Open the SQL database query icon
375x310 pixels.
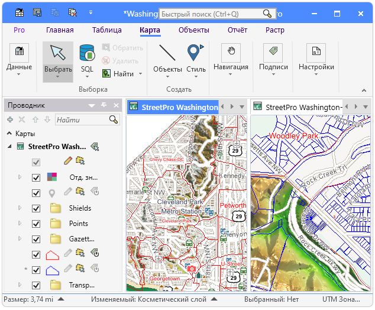[x=87, y=53]
